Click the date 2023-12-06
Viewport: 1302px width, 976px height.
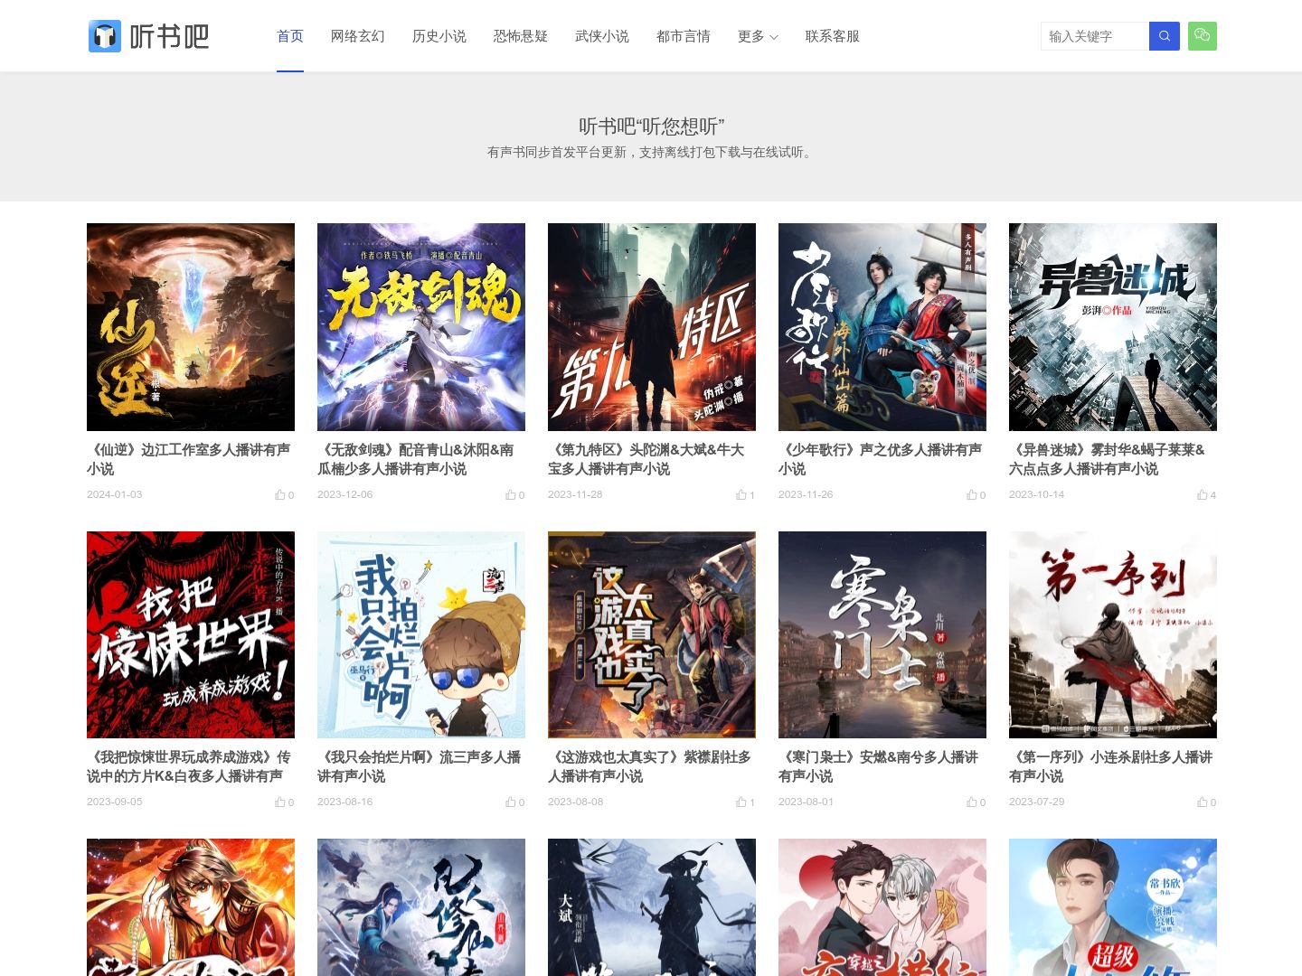click(344, 494)
